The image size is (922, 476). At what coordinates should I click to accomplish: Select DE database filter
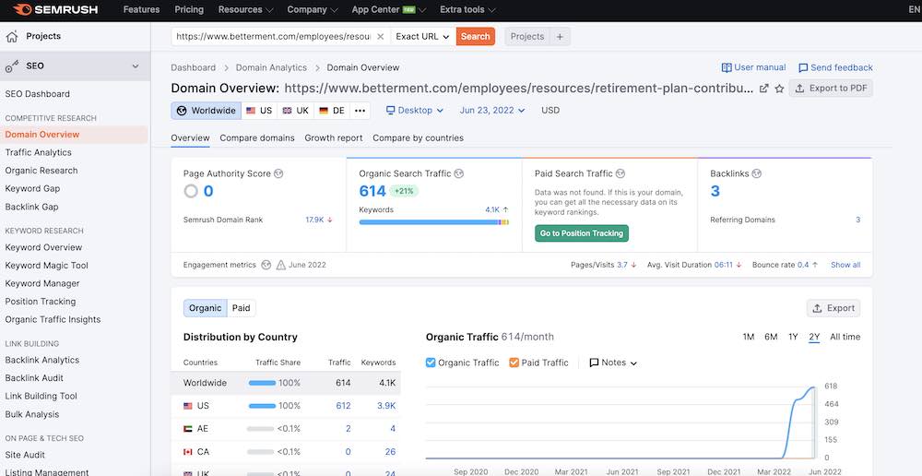(332, 111)
